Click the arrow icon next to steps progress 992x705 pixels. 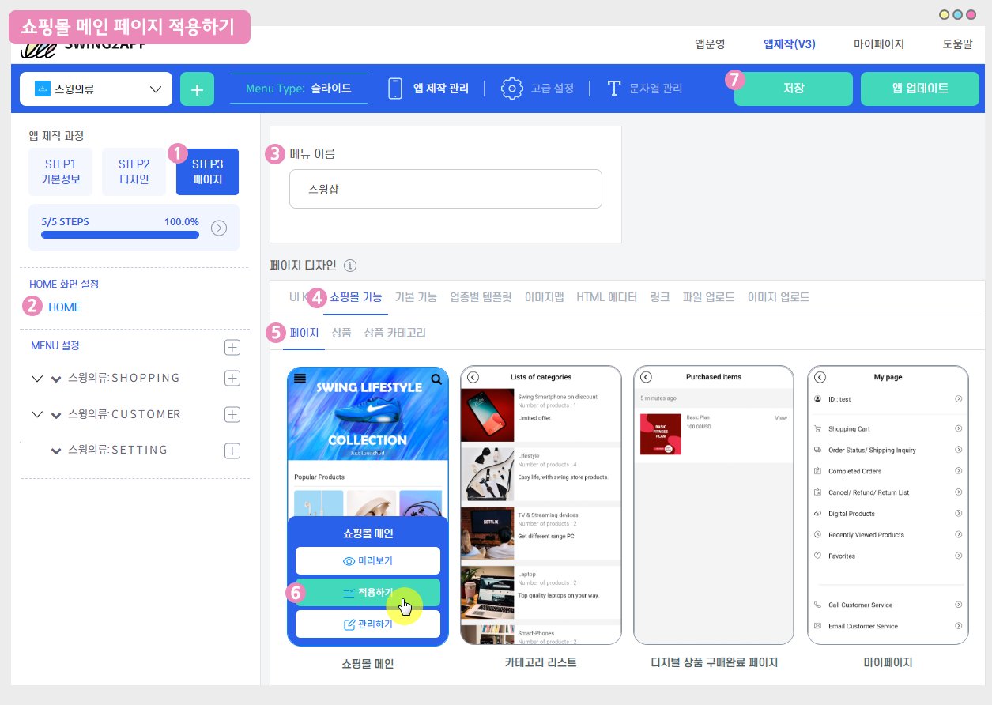(x=220, y=228)
